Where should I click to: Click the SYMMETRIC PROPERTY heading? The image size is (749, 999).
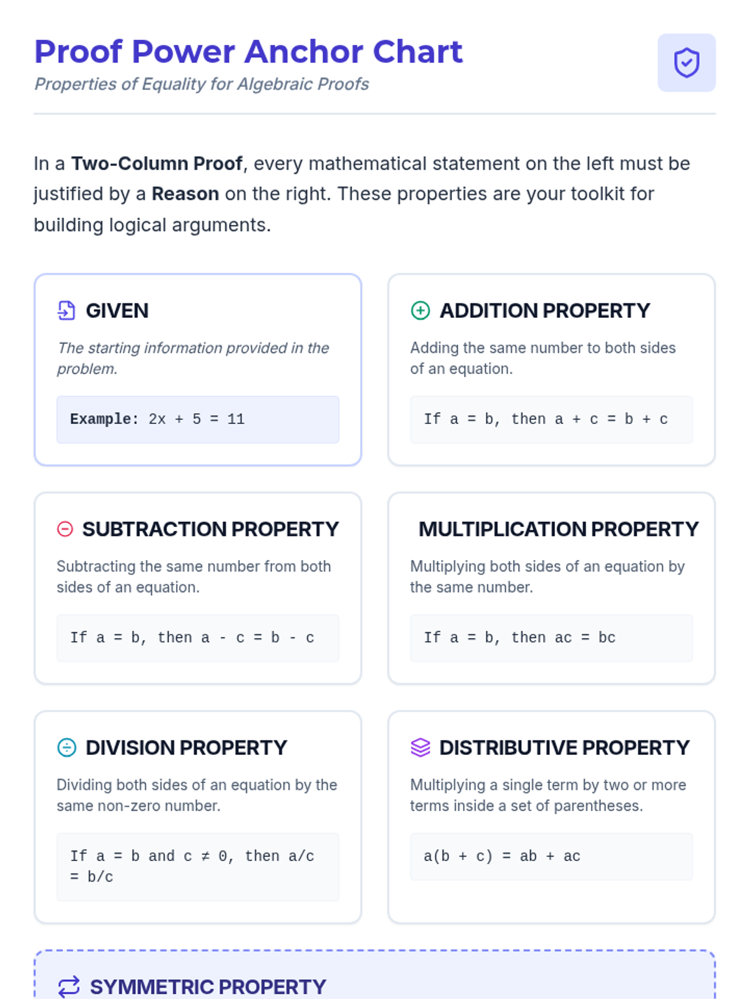208,987
